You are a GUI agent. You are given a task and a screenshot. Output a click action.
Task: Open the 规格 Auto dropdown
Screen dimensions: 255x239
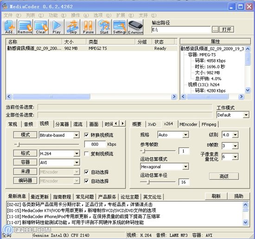click(x=185, y=135)
